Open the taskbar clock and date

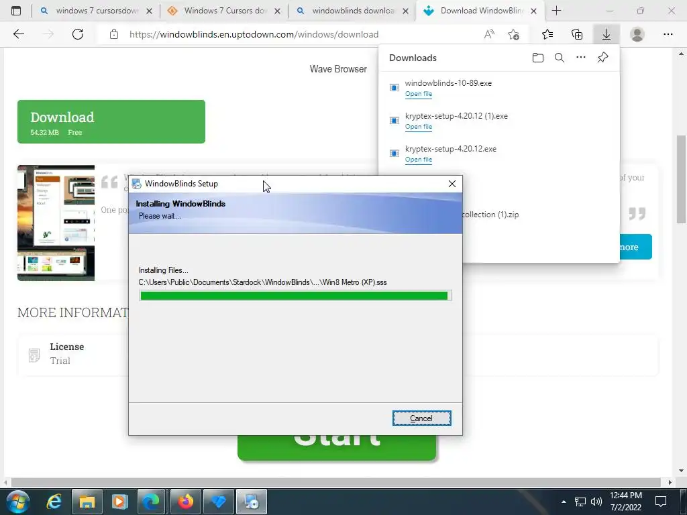pos(626,502)
